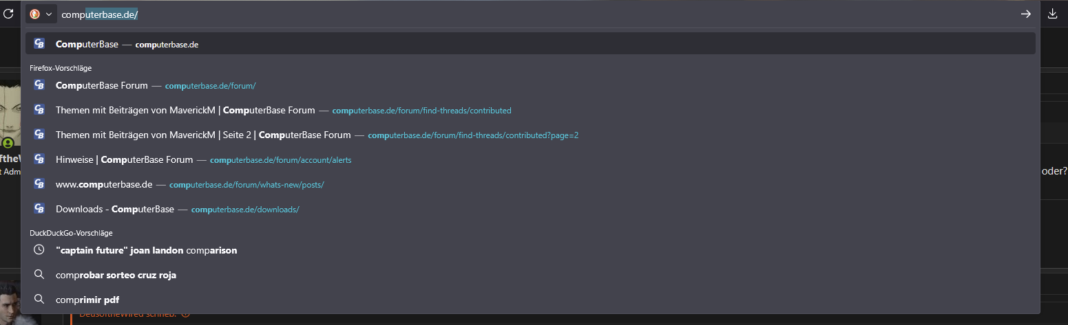Click magnifier icon beside comprimir pdf
The width and height of the screenshot is (1068, 325).
(x=39, y=300)
